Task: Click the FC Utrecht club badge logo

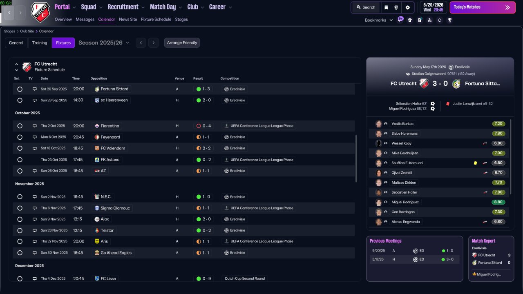Action: click(x=40, y=12)
